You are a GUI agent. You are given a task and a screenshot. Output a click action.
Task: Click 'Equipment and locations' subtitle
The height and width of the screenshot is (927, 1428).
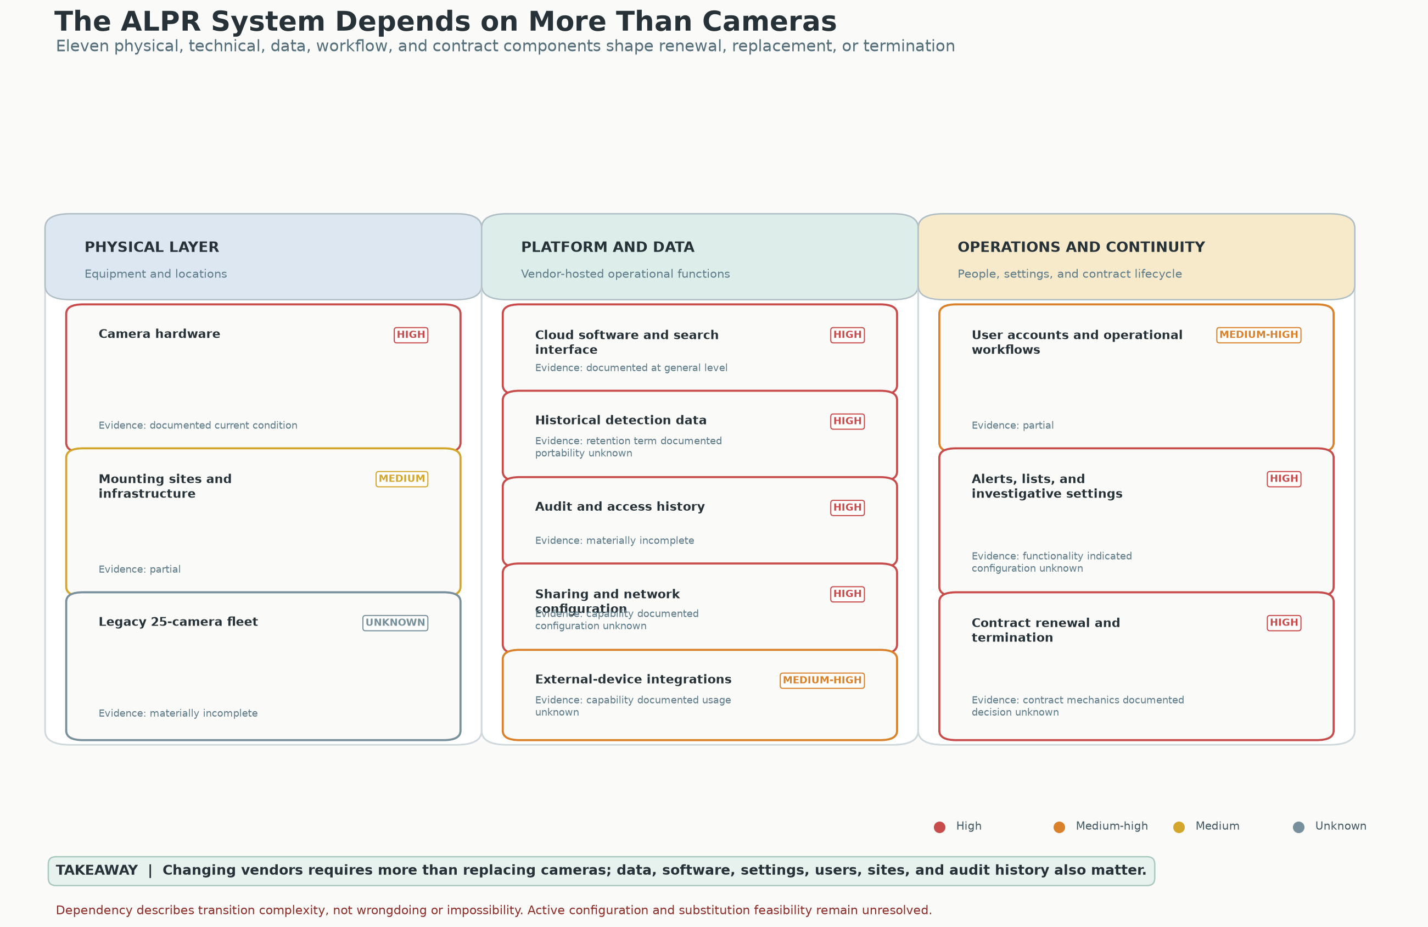155,274
